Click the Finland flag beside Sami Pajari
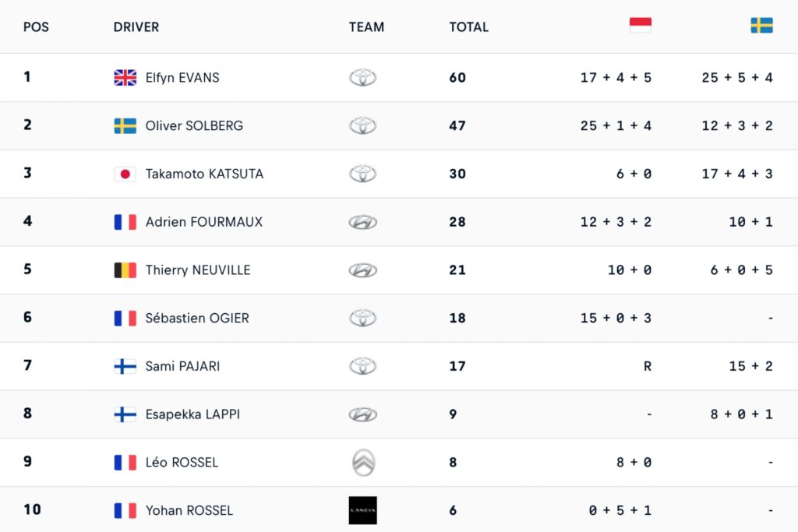798x532 pixels. (x=125, y=366)
